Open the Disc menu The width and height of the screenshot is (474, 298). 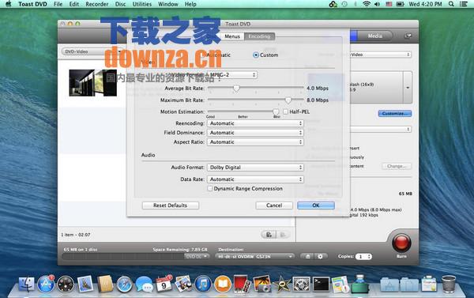(x=120, y=4)
